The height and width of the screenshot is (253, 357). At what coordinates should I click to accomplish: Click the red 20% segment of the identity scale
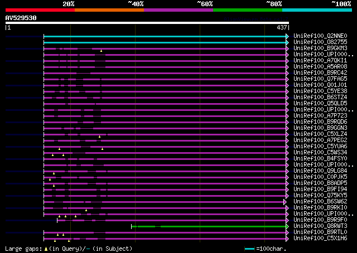pyautogui.click(x=40, y=10)
